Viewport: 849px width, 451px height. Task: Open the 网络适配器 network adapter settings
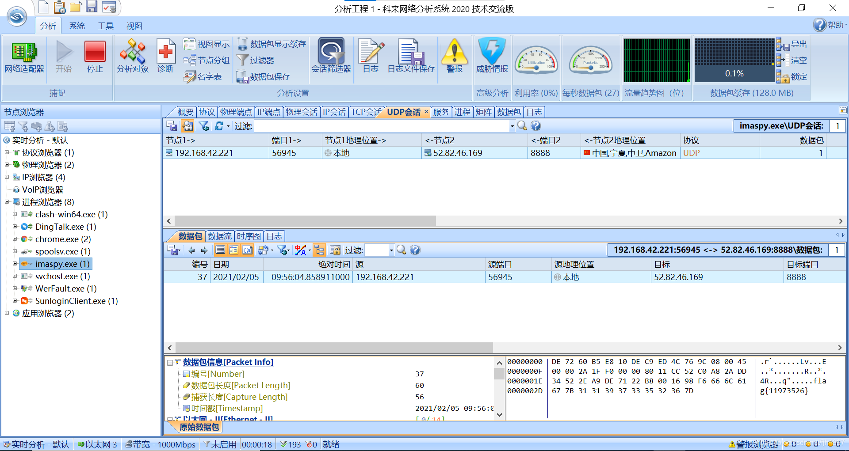(x=24, y=57)
